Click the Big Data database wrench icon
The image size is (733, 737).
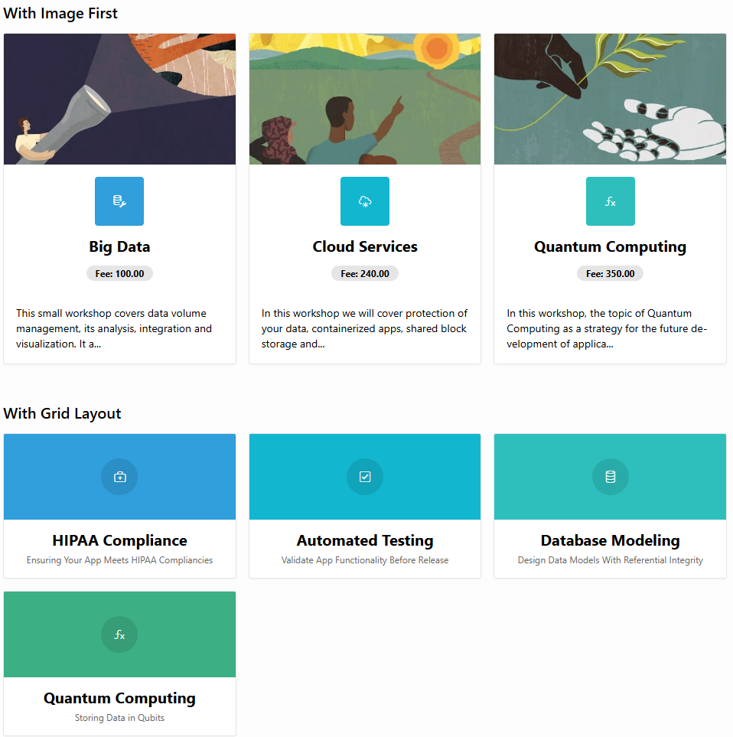pyautogui.click(x=119, y=201)
